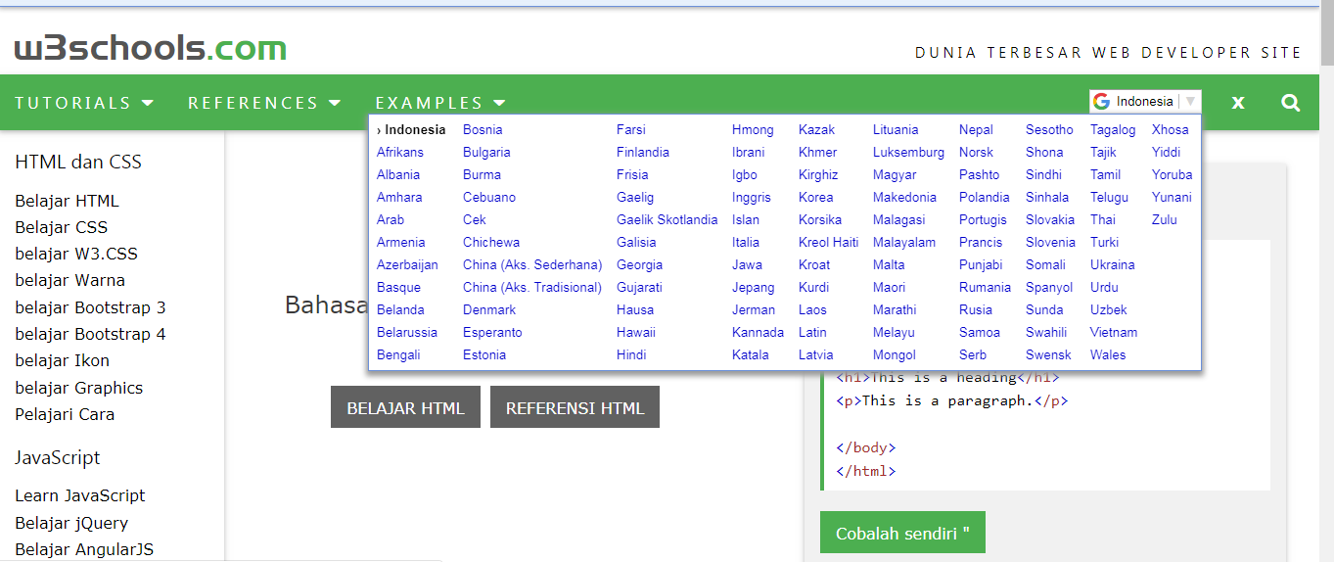1334x562 pixels.
Task: Choose China (Aks. Sederhana) language
Action: 532,264
